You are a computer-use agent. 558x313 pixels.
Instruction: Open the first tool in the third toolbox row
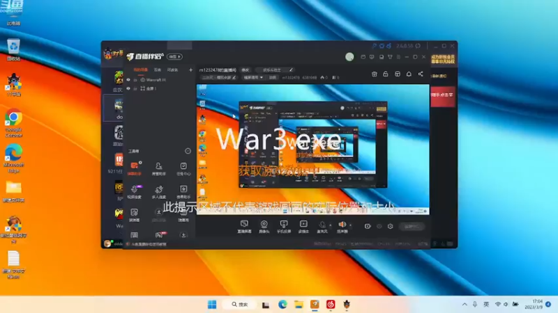(x=134, y=215)
